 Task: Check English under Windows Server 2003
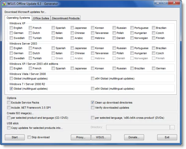11,48
